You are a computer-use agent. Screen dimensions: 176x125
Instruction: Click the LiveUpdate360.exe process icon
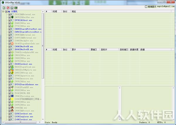point(12,52)
